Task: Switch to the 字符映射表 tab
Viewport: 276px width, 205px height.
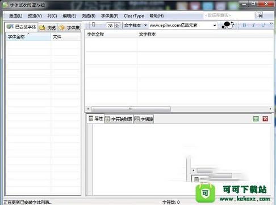Action: (119, 119)
